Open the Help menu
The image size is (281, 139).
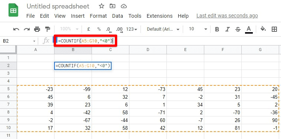pos(183,16)
